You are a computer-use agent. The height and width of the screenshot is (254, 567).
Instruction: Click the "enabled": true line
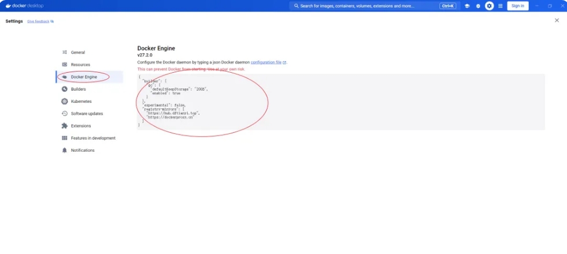pyautogui.click(x=166, y=93)
